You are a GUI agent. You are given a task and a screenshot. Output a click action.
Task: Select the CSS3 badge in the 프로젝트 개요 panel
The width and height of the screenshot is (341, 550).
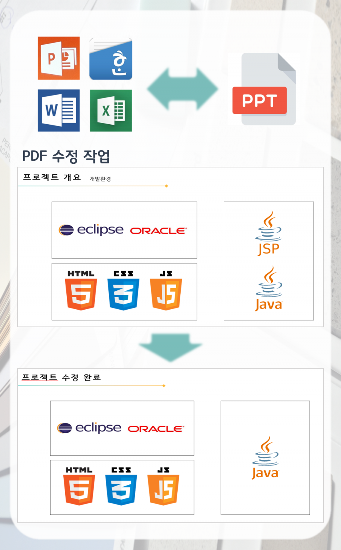(x=124, y=290)
